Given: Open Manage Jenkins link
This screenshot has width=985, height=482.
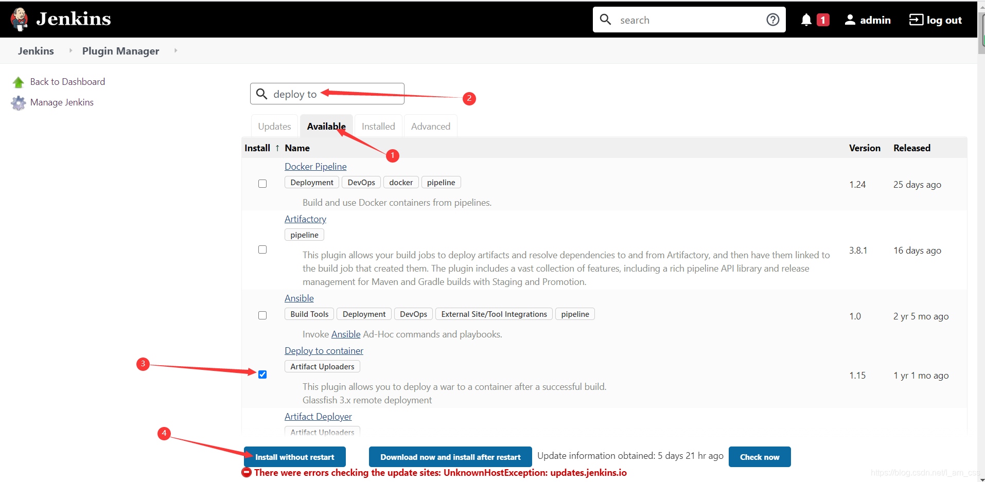Looking at the screenshot, I should click(x=62, y=102).
